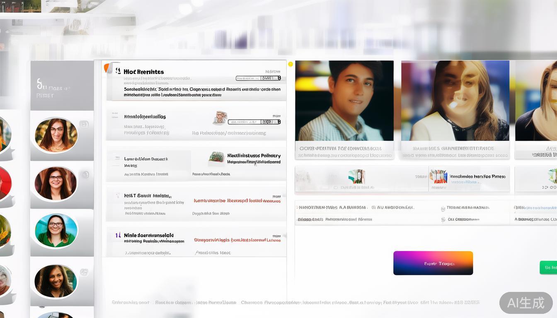Click the colorful books icon in the middle card
Image resolution: width=557 pixels, height=318 pixels.
point(438,176)
